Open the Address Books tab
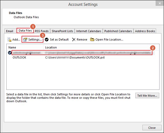Screen dimensions: 164x133 coord(145,31)
